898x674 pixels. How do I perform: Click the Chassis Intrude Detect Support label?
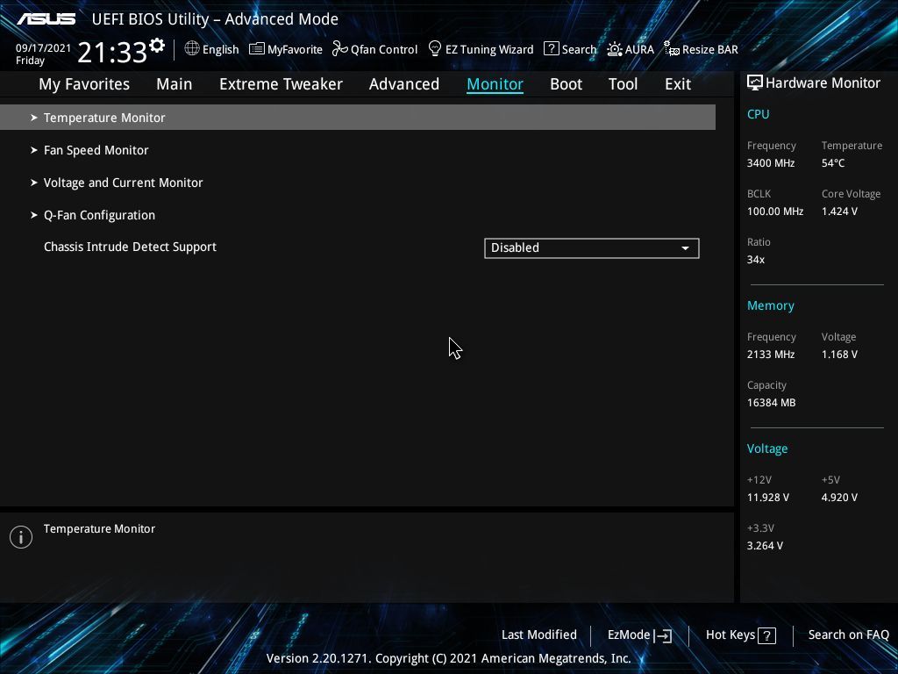pos(130,247)
